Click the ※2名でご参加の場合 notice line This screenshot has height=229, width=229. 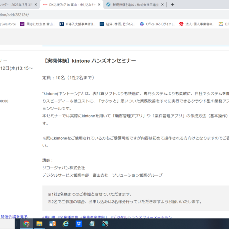click(125, 202)
